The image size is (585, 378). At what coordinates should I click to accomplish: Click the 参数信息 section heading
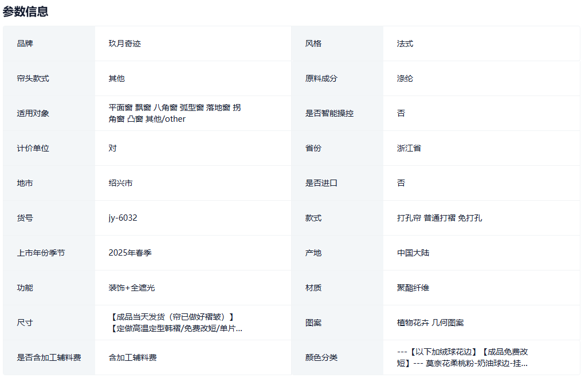pos(26,11)
